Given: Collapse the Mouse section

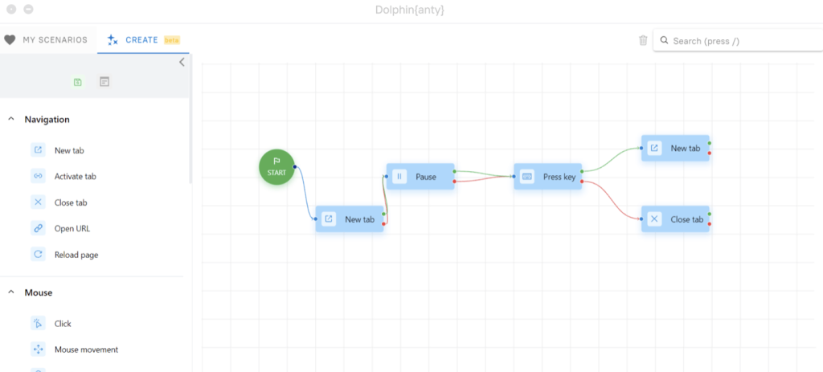Looking at the screenshot, I should (11, 292).
